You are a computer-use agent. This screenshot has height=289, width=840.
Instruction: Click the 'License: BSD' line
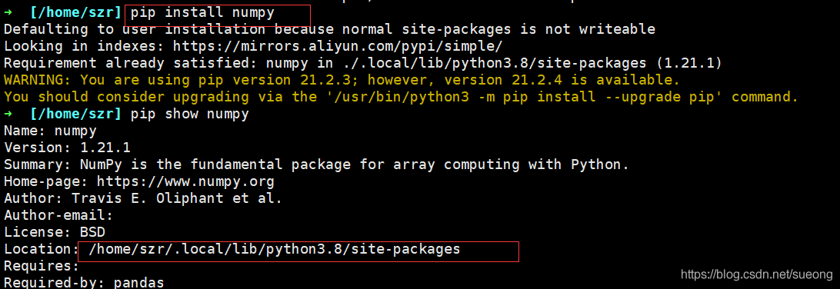(54, 232)
